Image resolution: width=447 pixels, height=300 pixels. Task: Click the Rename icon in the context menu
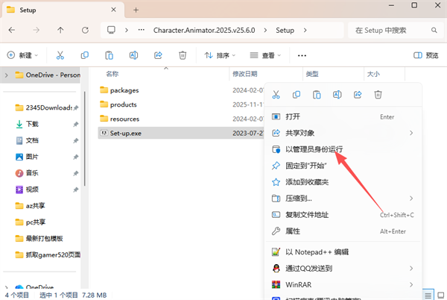tap(337, 95)
